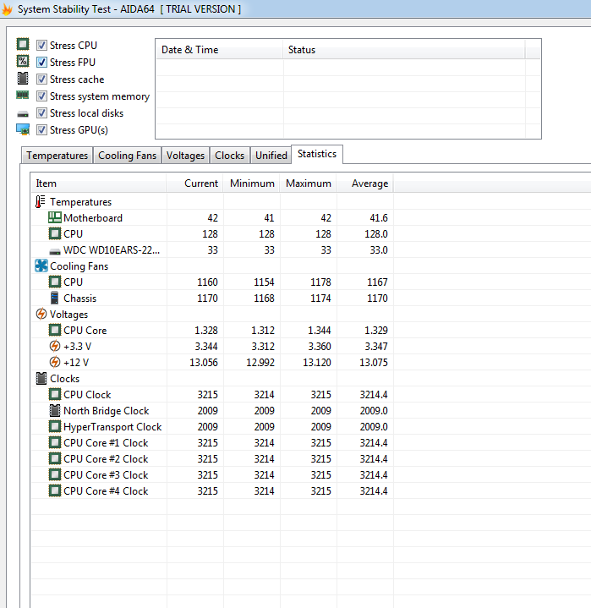The width and height of the screenshot is (591, 608).
Task: Click the lightning icon beside +12 V
Action: coord(55,362)
